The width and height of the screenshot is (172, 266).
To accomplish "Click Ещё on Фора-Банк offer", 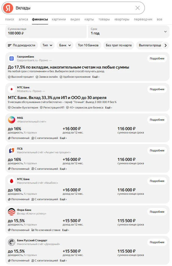I will pos(65,230).
